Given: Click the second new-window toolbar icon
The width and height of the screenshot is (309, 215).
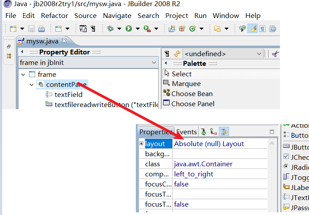Looking at the screenshot, I should (x=58, y=29).
